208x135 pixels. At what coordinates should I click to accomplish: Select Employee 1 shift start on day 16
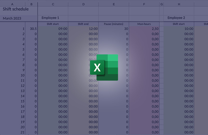pyautogui.click(x=53, y=106)
